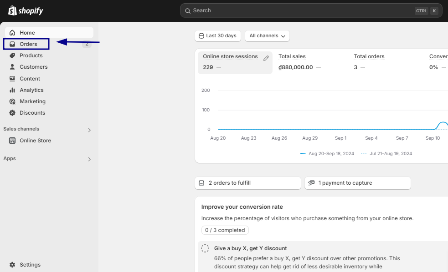Screen dimensions: 448x272
Task: Click the Customers person icon
Action: (x=12, y=67)
